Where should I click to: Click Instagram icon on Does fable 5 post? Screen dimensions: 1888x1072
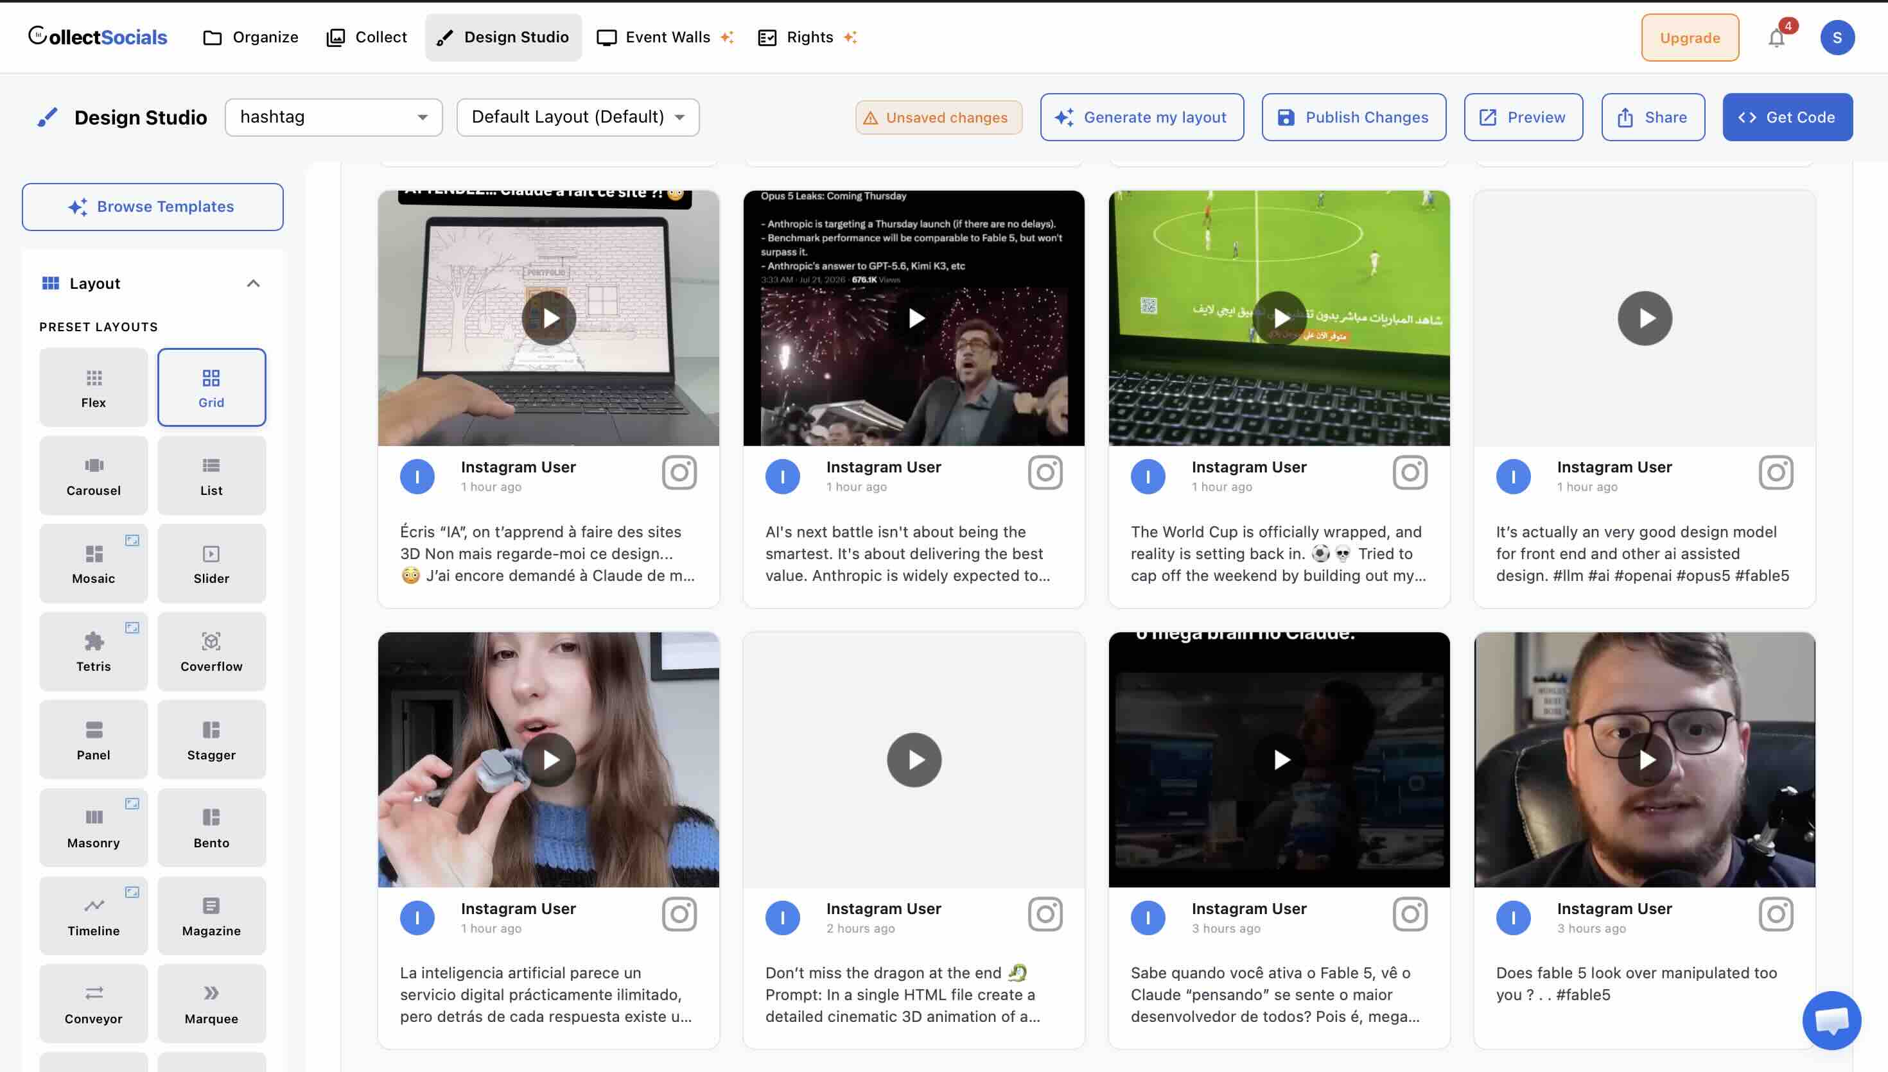point(1776,915)
